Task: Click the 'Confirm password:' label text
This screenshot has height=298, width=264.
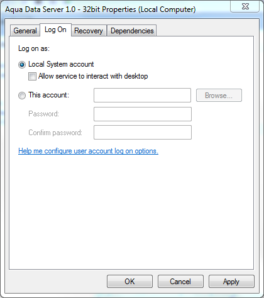Action: [55, 133]
